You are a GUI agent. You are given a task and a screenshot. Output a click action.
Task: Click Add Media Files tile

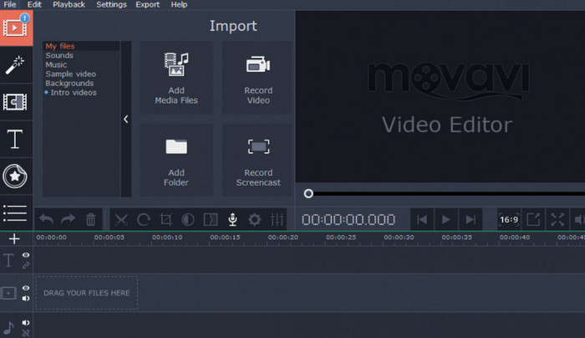click(176, 78)
